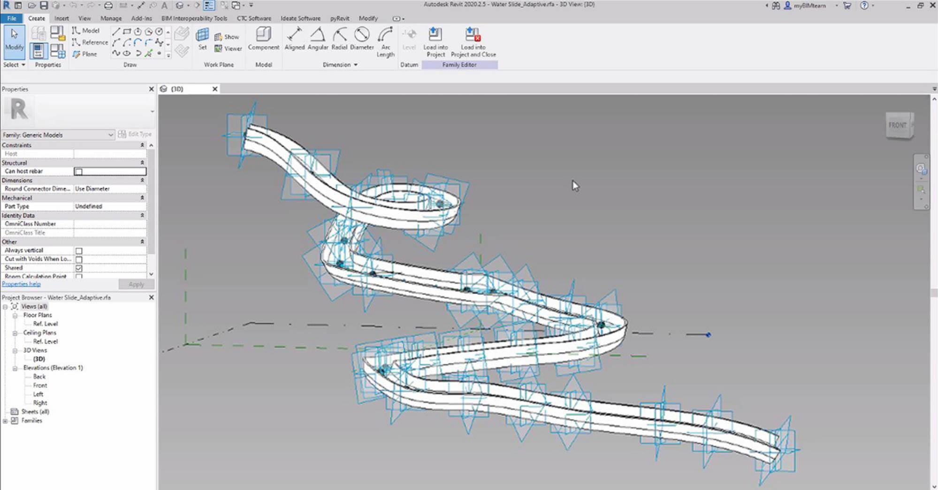
Task: Click the FRONT face of the ViewCube
Action: pyautogui.click(x=897, y=125)
